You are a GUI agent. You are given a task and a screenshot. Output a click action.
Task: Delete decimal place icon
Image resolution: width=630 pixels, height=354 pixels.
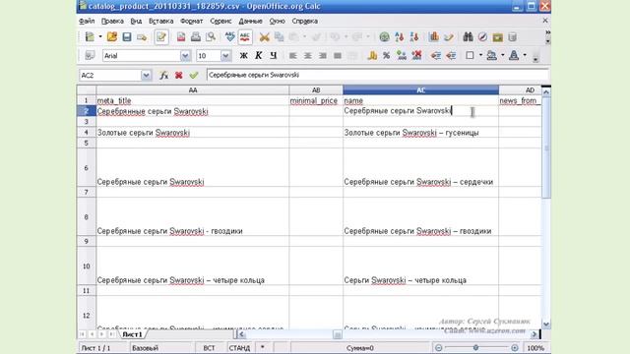coord(416,55)
